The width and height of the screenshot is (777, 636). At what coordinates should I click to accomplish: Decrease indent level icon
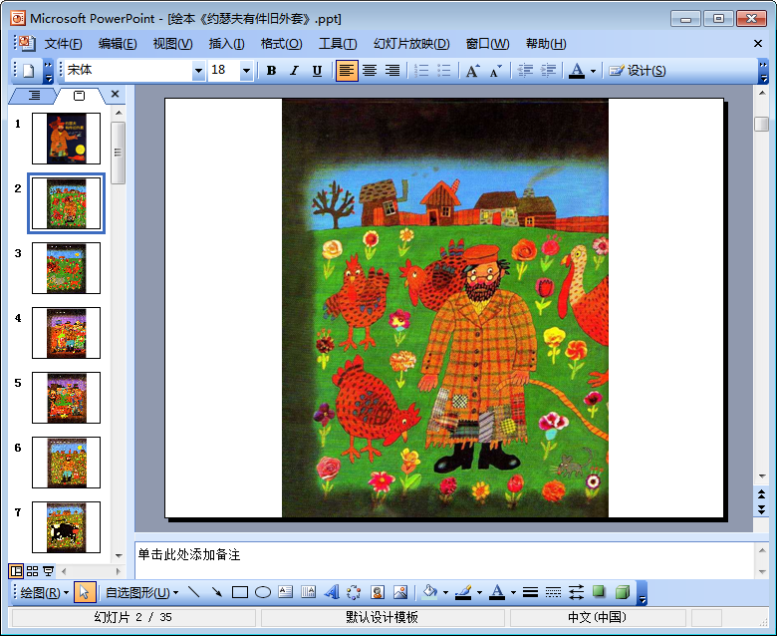(x=525, y=71)
